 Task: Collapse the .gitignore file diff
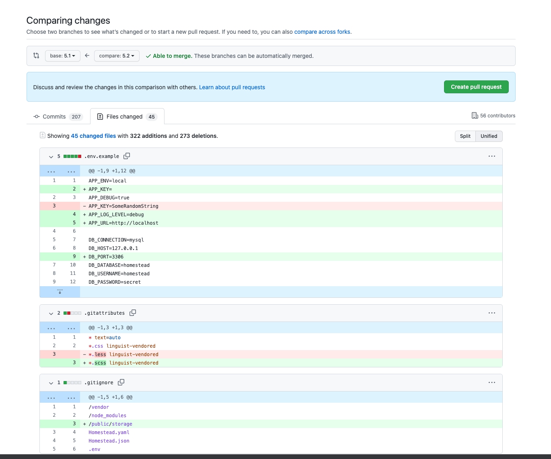pos(51,383)
